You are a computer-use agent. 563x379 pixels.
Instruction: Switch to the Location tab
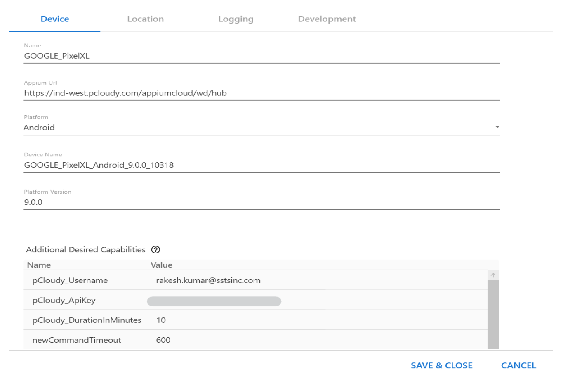point(145,19)
